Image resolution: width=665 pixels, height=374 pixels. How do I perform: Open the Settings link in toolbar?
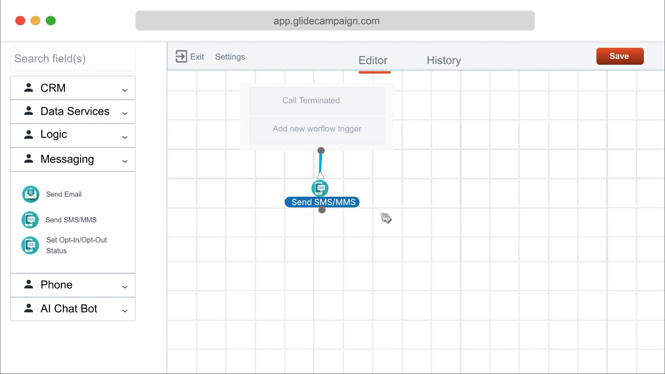click(230, 57)
